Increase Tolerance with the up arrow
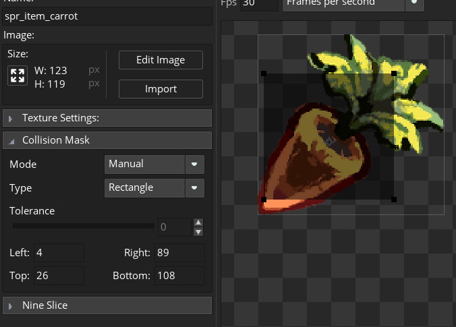The height and width of the screenshot is (327, 456). point(198,222)
